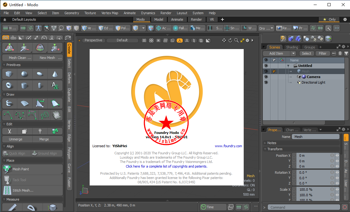Click the viewport pan move icon
The height and width of the screenshot is (212, 350).
(x=224, y=40)
